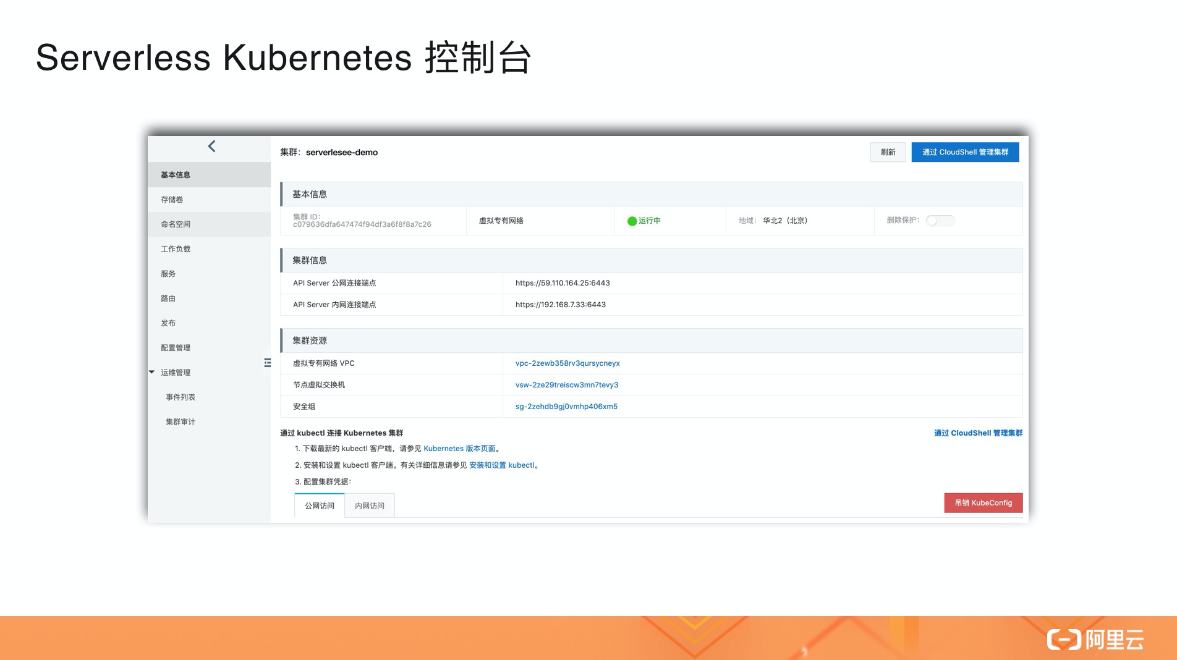This screenshot has width=1177, height=660.
Task: Open 集群审计 in the sidebar
Action: pos(181,422)
